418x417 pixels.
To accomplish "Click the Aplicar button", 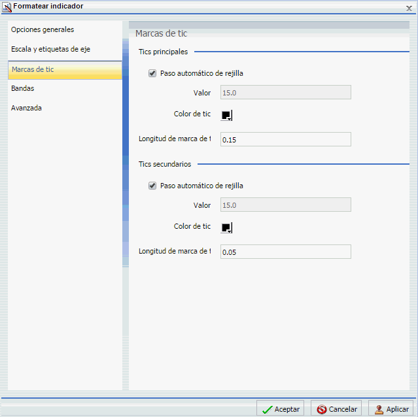I will click(x=391, y=409).
